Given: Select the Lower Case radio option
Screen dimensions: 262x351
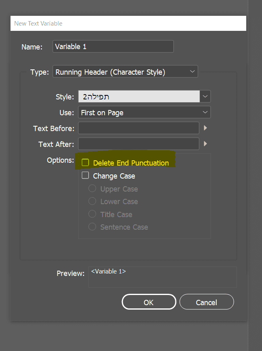Looking at the screenshot, I should [x=92, y=201].
